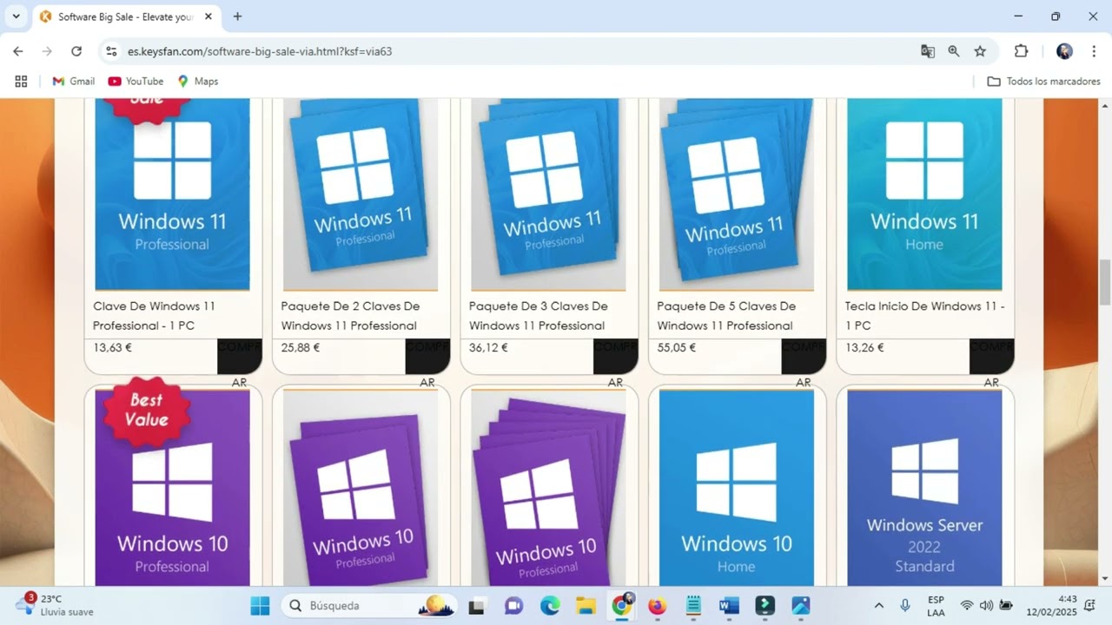Bookmark this page with the star icon

980,51
